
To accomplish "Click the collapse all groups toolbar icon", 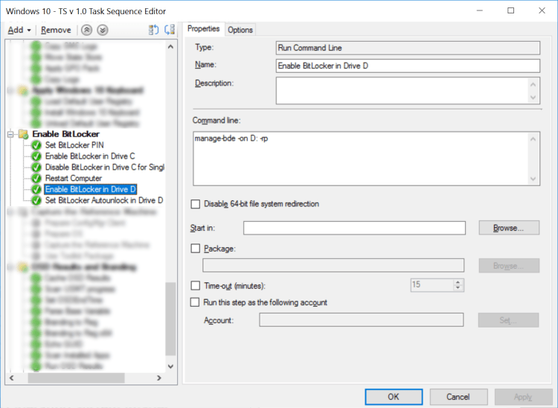I will pyautogui.click(x=170, y=30).
